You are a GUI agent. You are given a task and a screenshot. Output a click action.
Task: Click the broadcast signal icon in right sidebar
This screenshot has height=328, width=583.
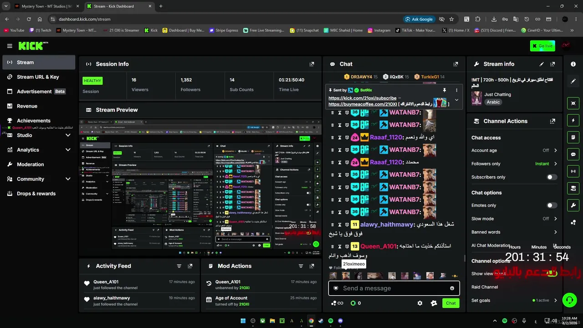pos(573,171)
